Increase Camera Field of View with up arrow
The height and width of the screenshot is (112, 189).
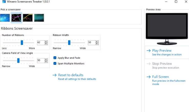click(46, 59)
